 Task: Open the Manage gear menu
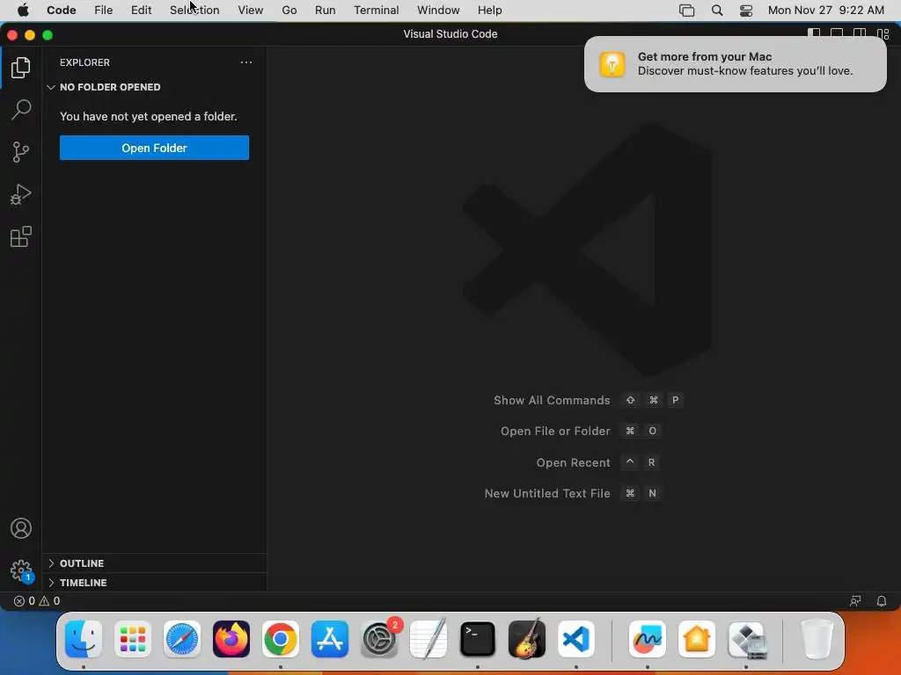[21, 571]
